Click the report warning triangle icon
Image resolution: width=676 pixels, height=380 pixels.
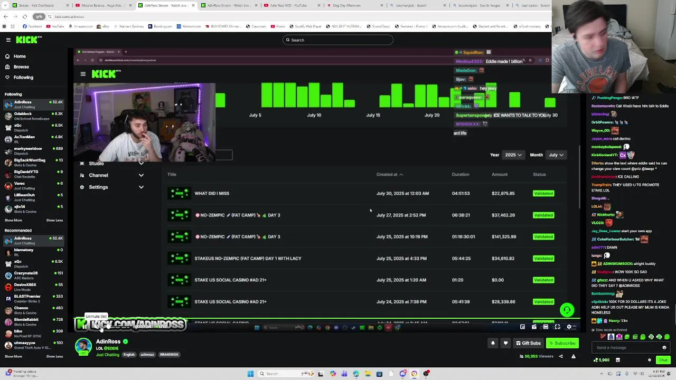[x=573, y=356]
